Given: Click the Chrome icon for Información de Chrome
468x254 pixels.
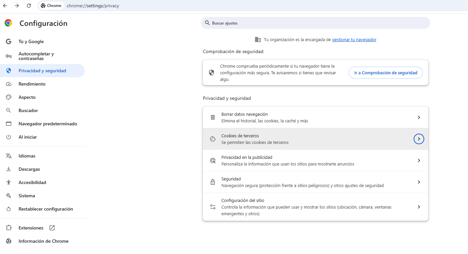Looking at the screenshot, I should point(9,241).
